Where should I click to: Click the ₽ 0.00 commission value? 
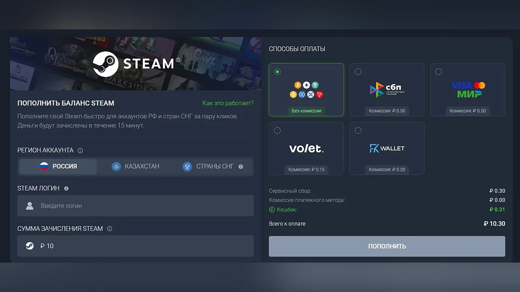[497, 200]
